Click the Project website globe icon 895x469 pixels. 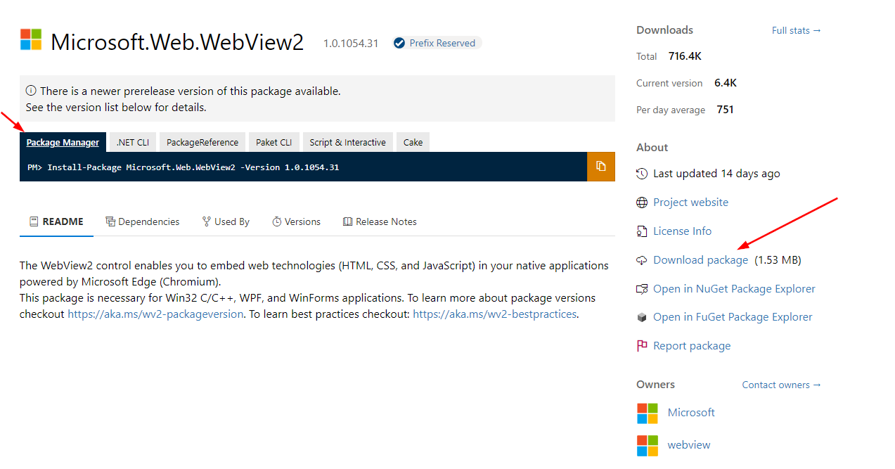(641, 202)
